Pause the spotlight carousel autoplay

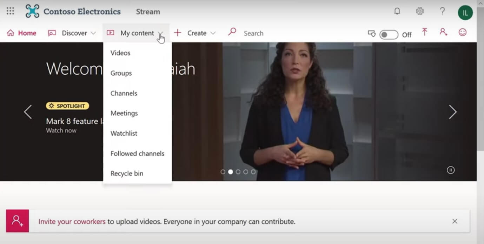click(451, 170)
